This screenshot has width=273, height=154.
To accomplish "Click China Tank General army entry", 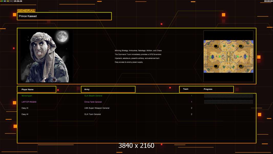I will 93,102.
